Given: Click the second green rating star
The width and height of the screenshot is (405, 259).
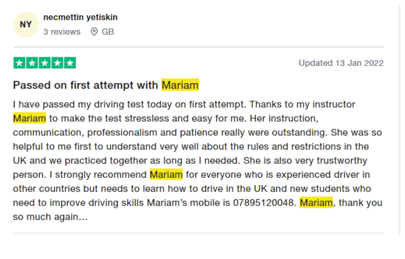Looking at the screenshot, I should 32,63.
